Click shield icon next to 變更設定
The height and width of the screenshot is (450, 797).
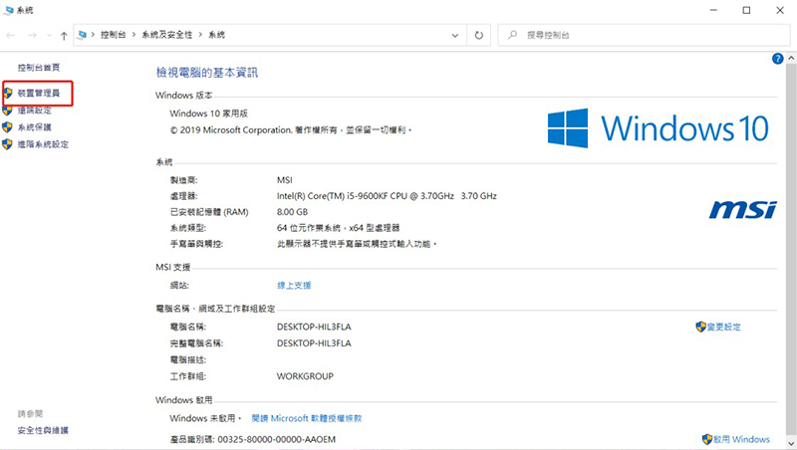(x=701, y=327)
